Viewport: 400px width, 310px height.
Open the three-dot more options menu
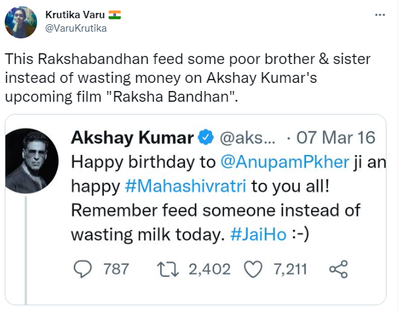pos(380,15)
